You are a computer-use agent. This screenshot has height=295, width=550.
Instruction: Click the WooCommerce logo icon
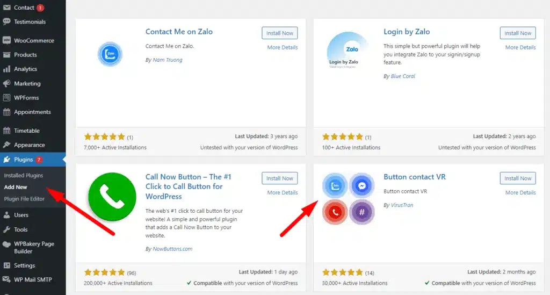(6, 40)
